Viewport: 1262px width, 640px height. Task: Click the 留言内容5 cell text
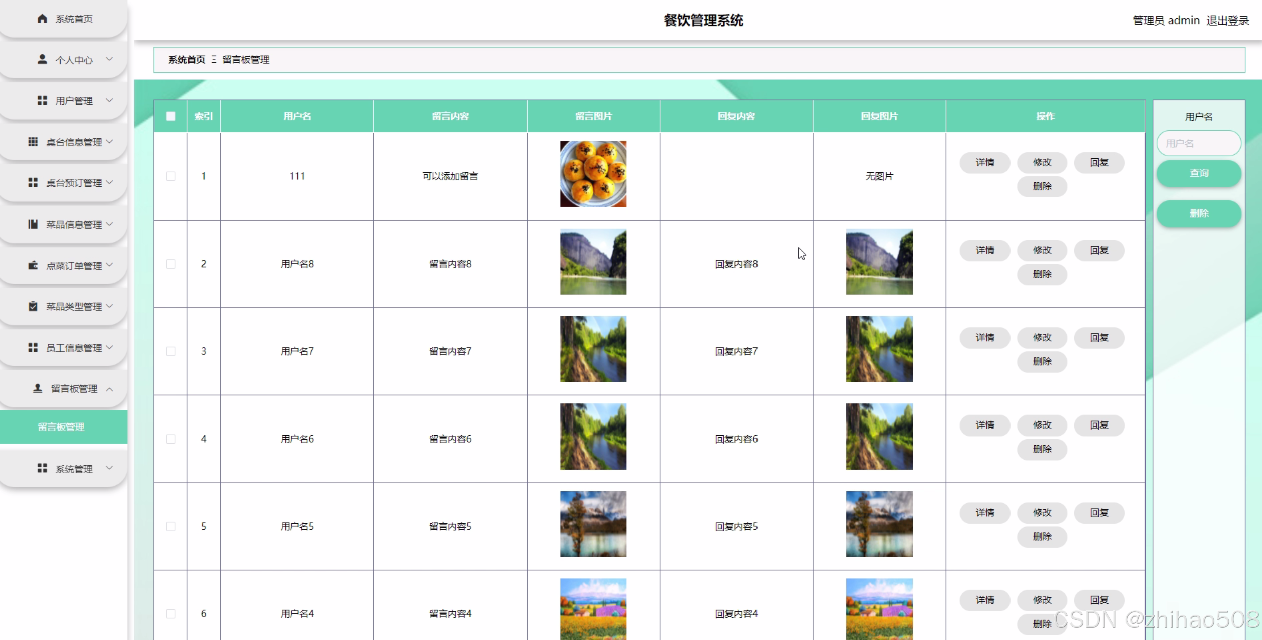(450, 527)
